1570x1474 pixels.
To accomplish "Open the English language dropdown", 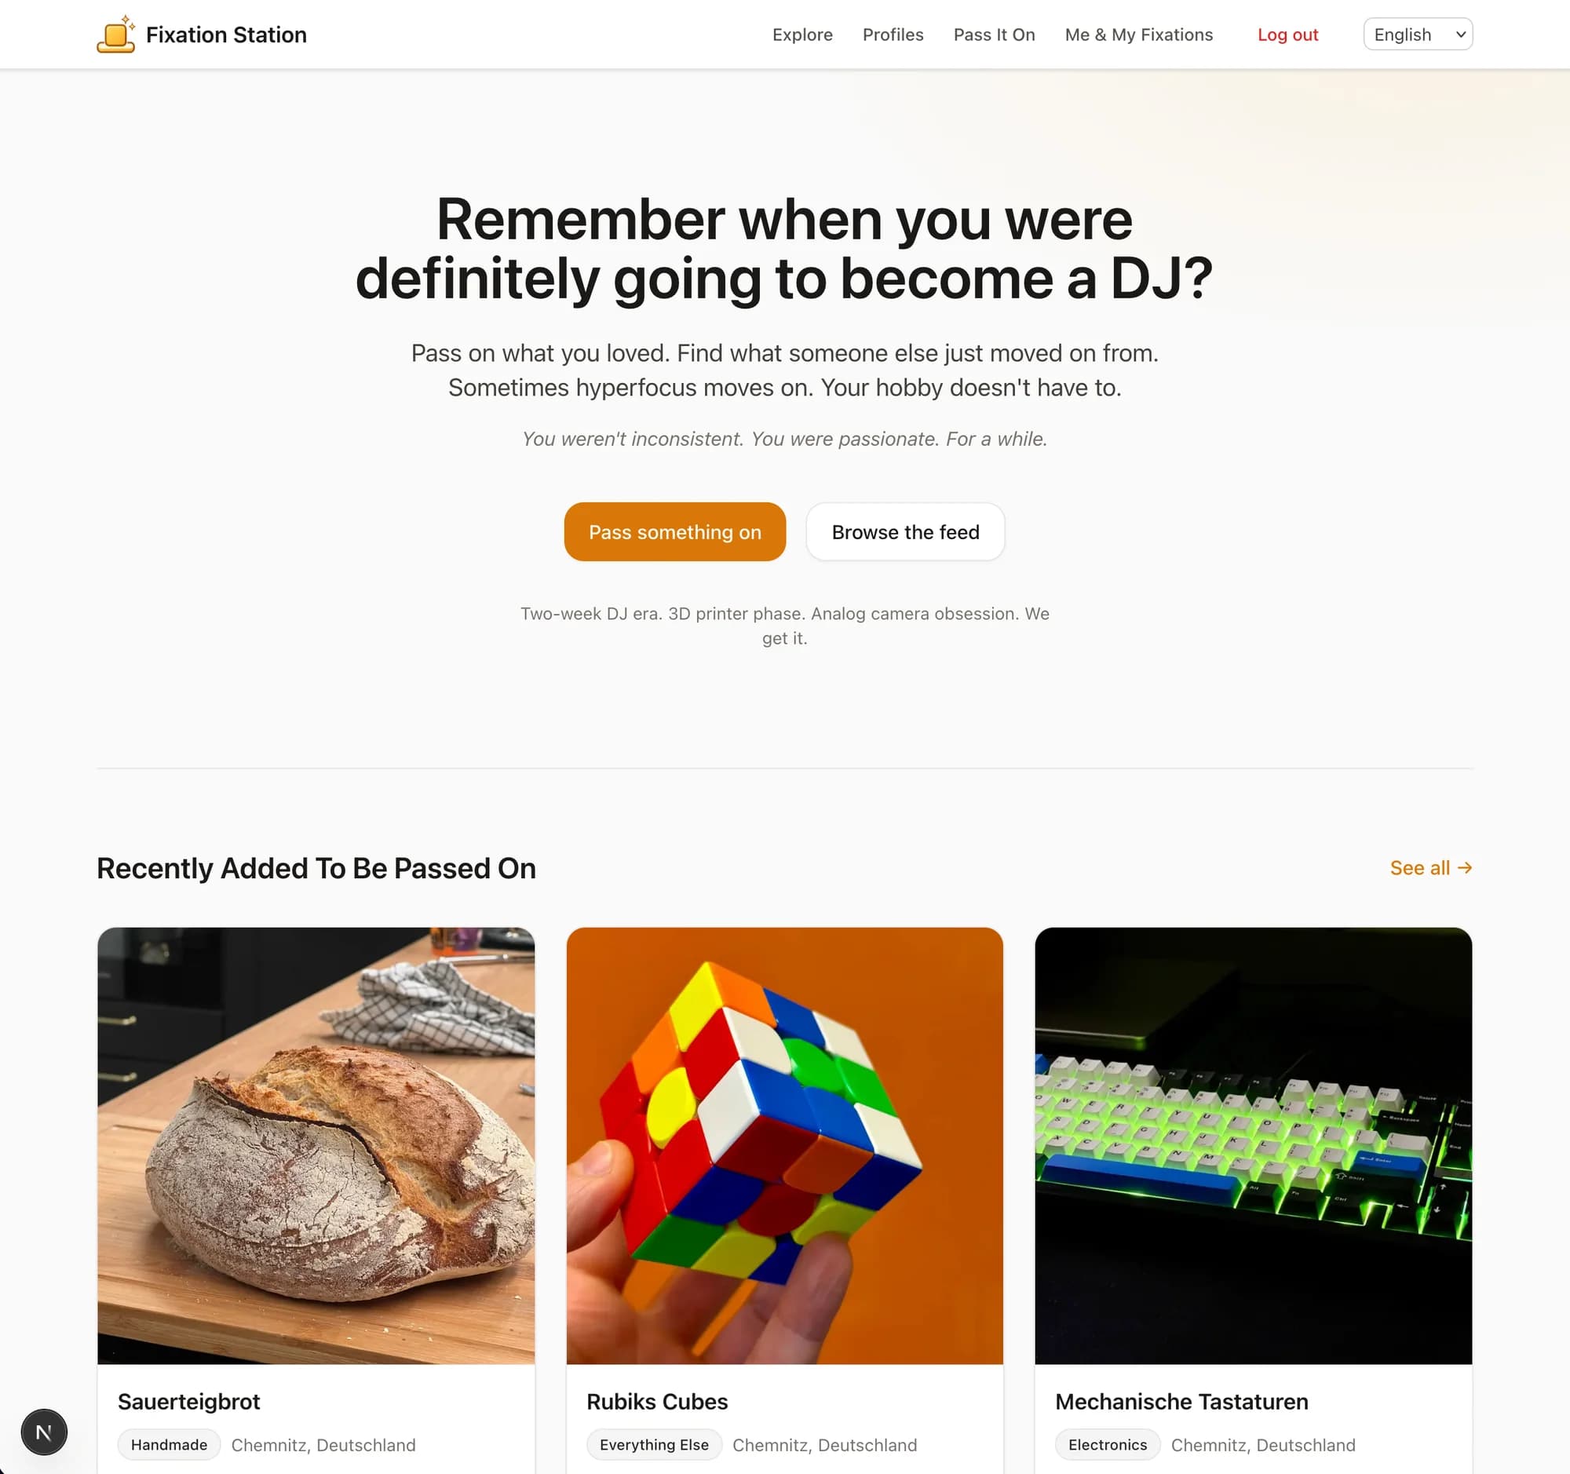I will 1418,34.
